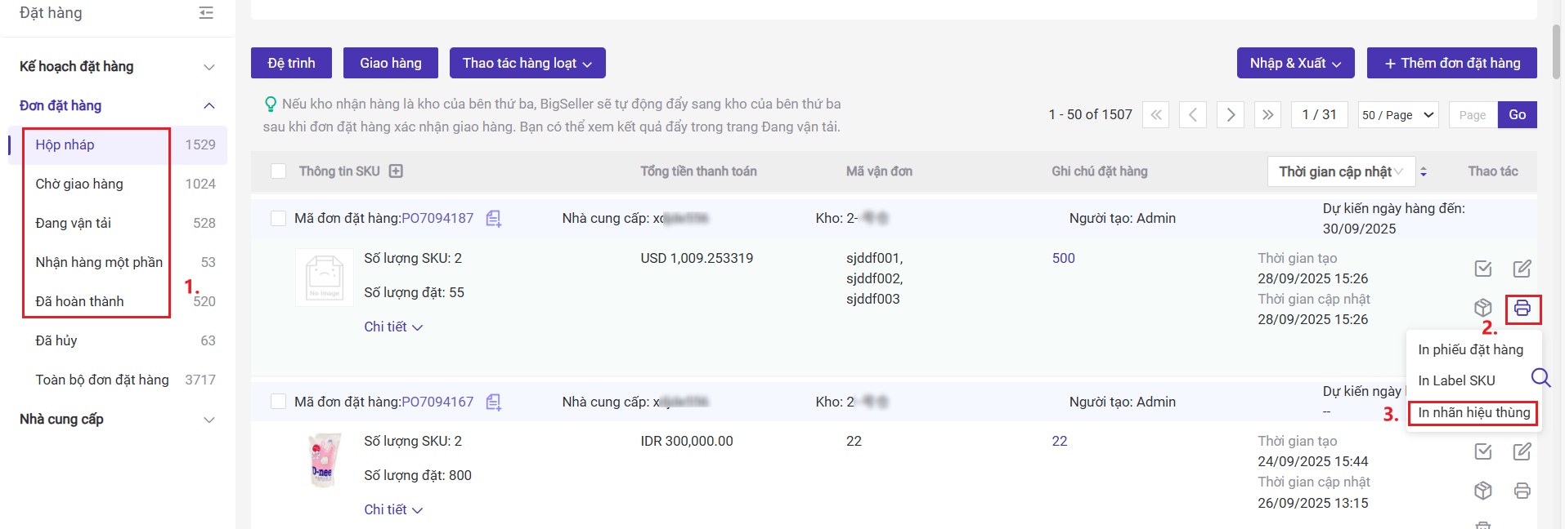Screen dimensions: 1565x529
Task: Tick the select-all checkbox in table header
Action: coord(279,171)
